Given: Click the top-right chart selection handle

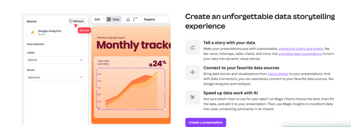Looking at the screenshot, I should pyautogui.click(x=165, y=68).
